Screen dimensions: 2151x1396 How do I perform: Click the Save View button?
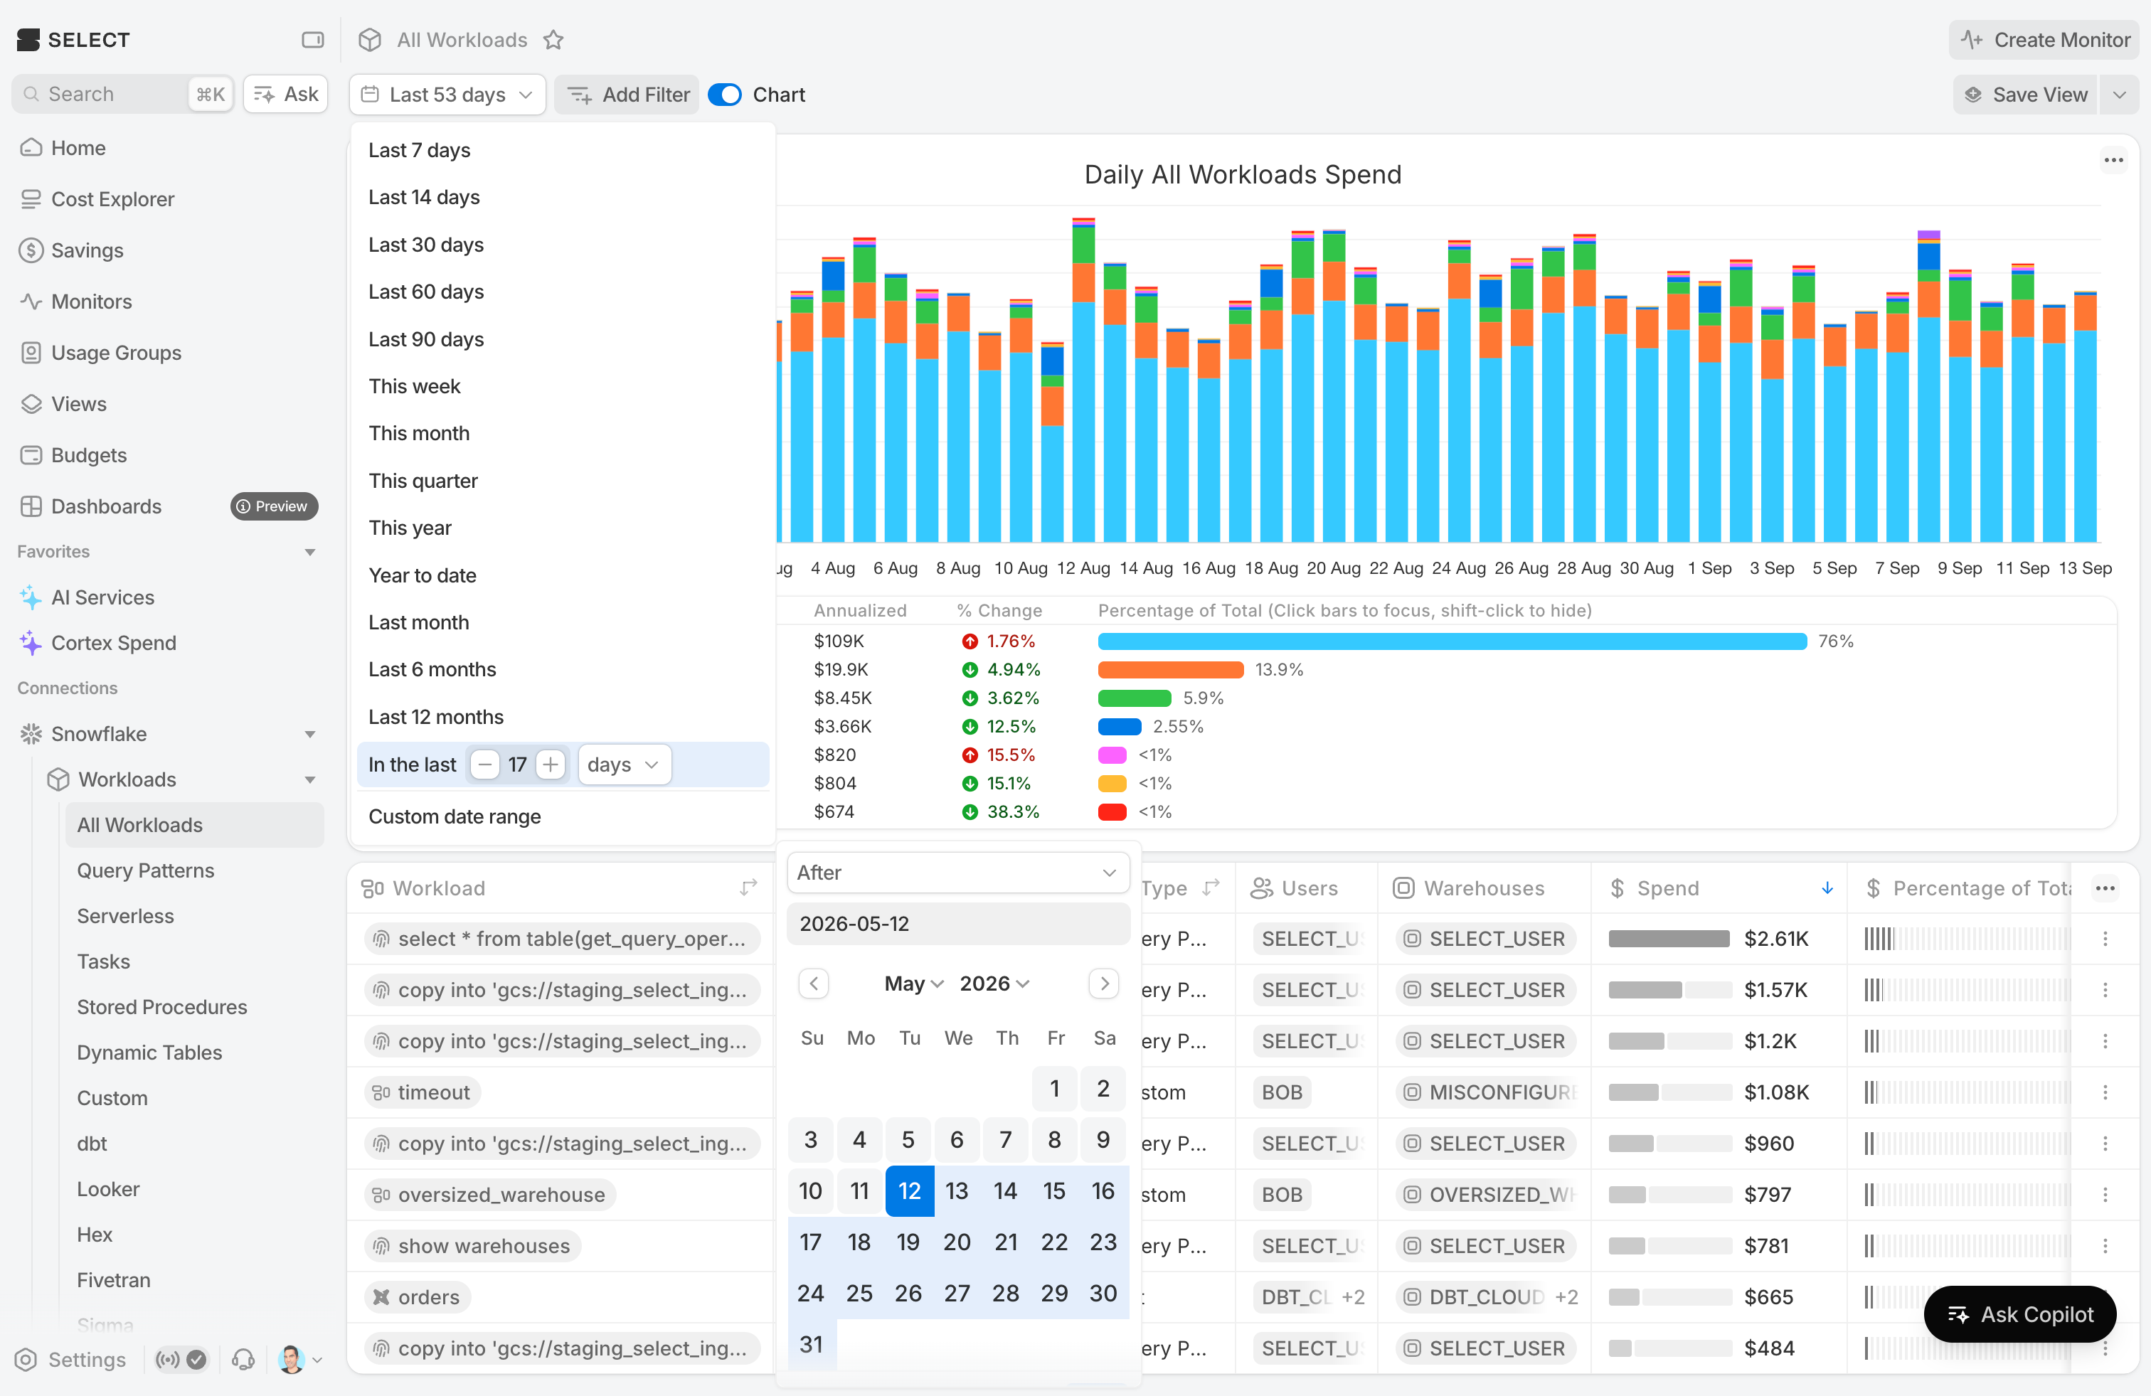pyautogui.click(x=2027, y=95)
